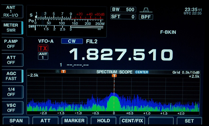Toggle the spectrum HOLD function
The height and width of the screenshot is (126, 209).
point(103,121)
